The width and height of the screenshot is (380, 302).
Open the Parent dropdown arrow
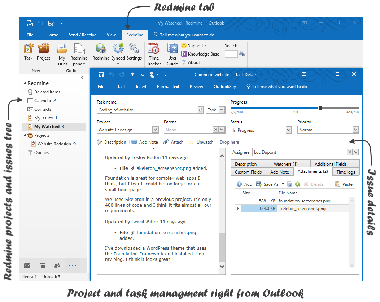[x=222, y=130]
